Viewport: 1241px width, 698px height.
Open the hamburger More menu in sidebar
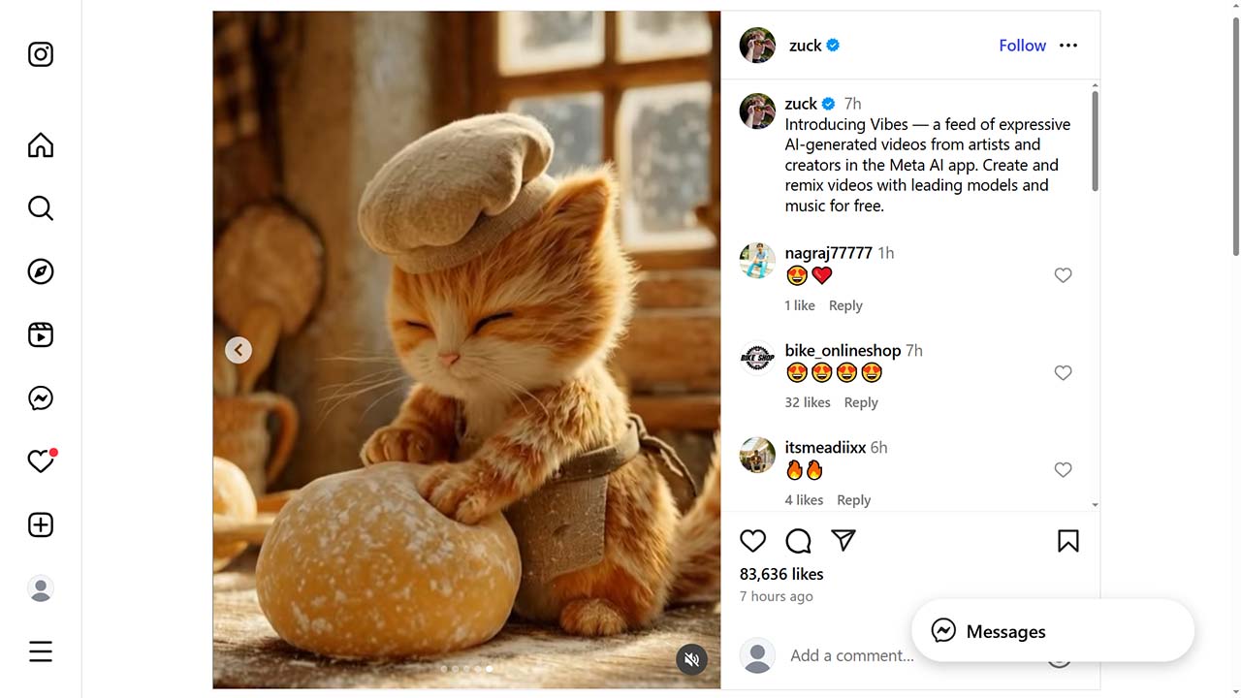(41, 651)
